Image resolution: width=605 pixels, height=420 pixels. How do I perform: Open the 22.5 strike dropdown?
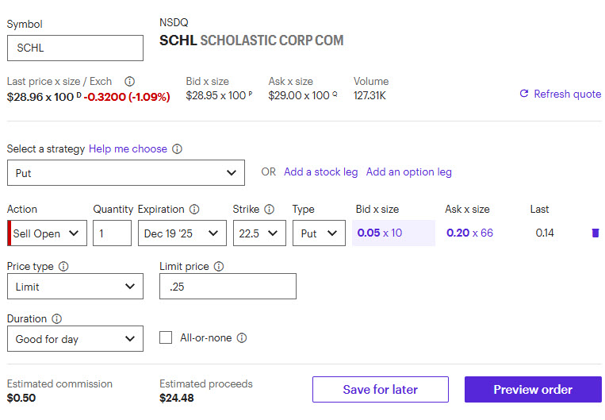pyautogui.click(x=259, y=233)
